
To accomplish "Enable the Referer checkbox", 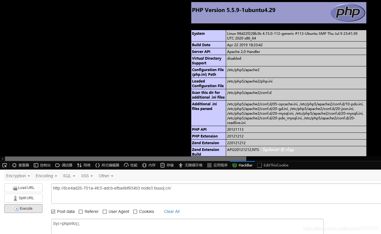I will click(x=81, y=211).
